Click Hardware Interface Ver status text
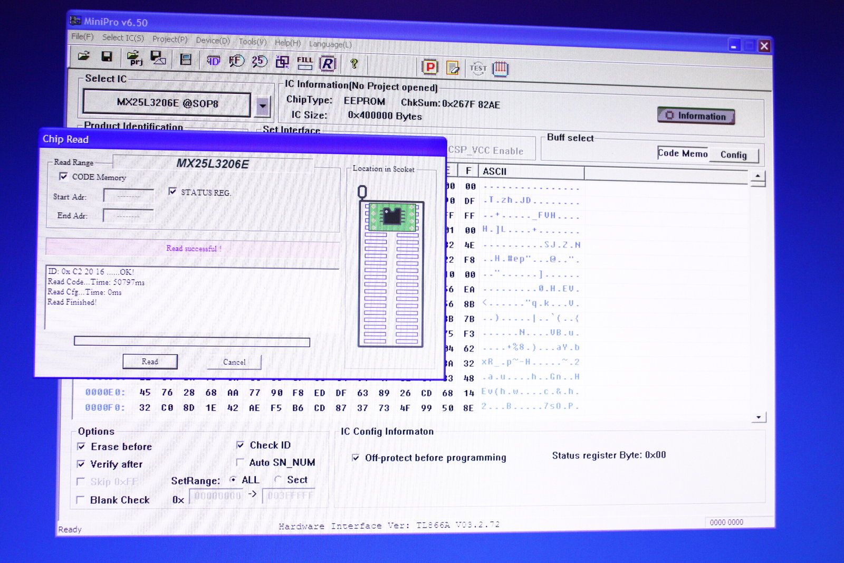This screenshot has width=844, height=563. (x=389, y=526)
